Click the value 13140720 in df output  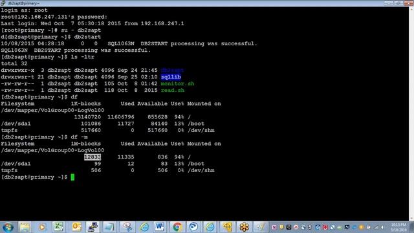[x=87, y=116]
